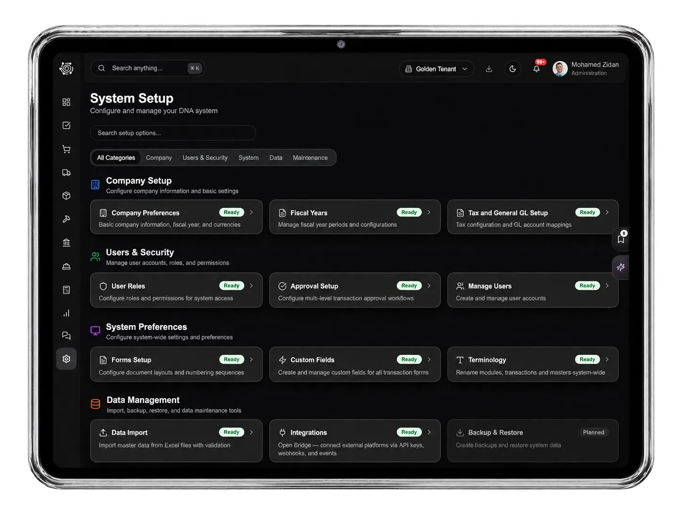Open Manage Users card chevron
Image resolution: width=682 pixels, height=511 pixels.
607,286
